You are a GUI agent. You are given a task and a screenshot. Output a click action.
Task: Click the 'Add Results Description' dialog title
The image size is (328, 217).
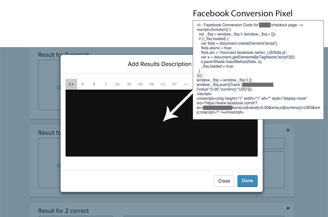coord(159,64)
